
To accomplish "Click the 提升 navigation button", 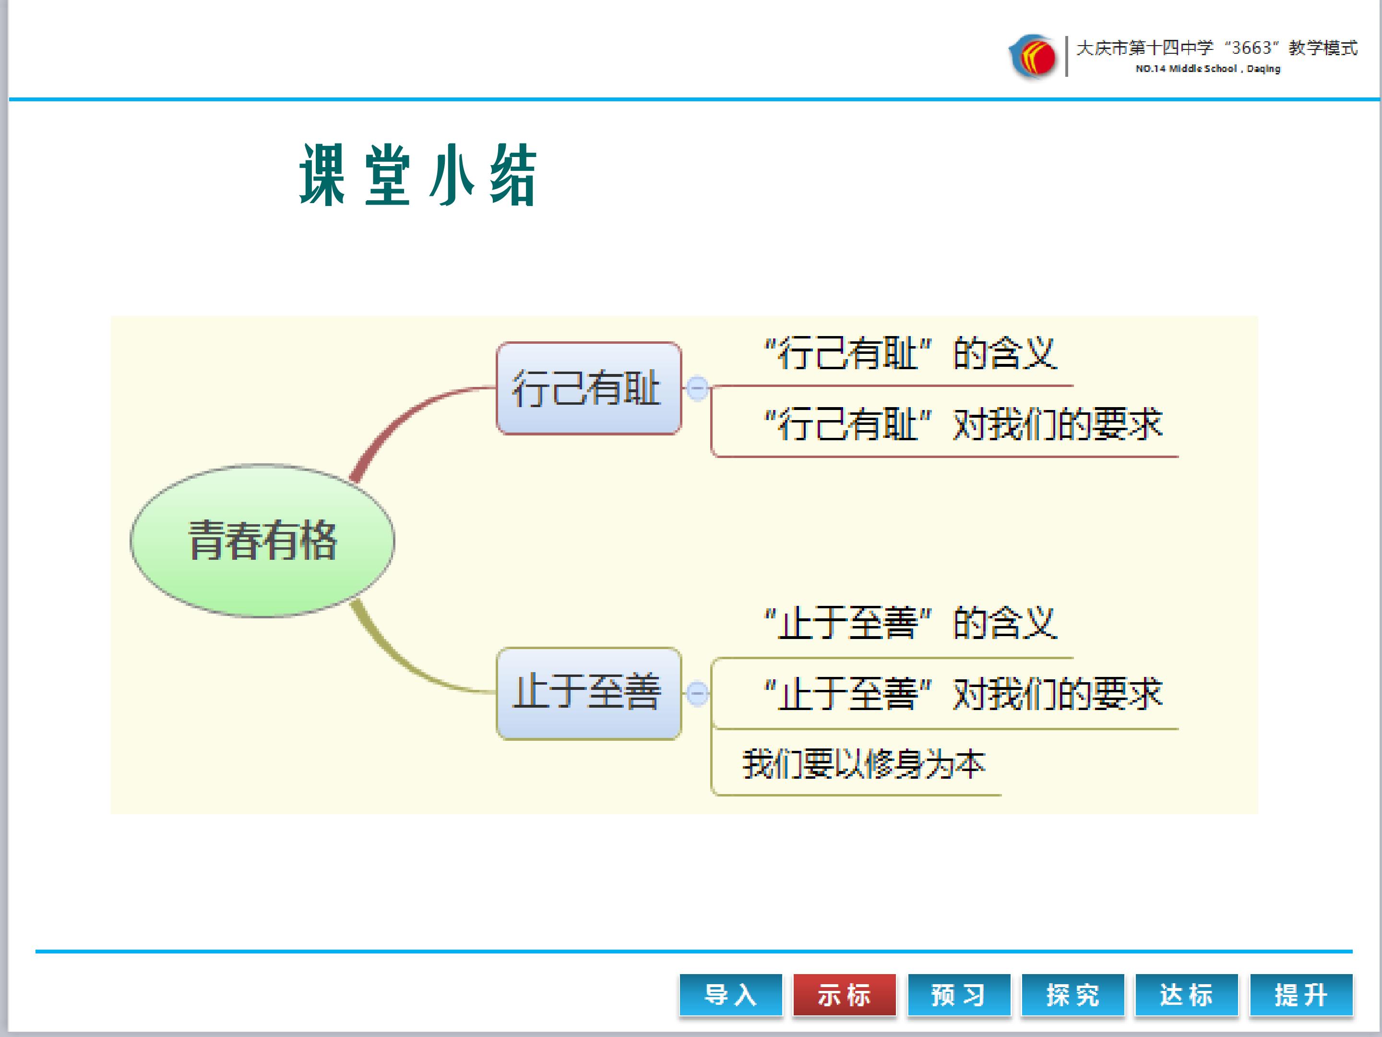I will [x=1301, y=994].
